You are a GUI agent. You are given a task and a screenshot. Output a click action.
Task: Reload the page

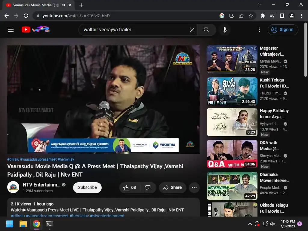click(26, 16)
